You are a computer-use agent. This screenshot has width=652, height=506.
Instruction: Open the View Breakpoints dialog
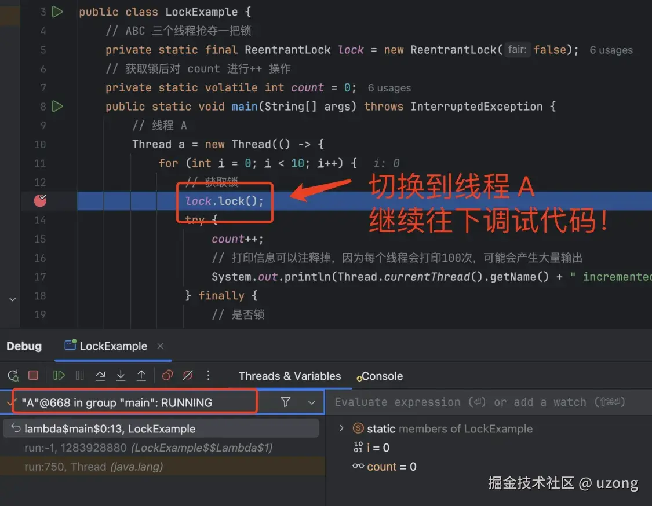(x=167, y=376)
